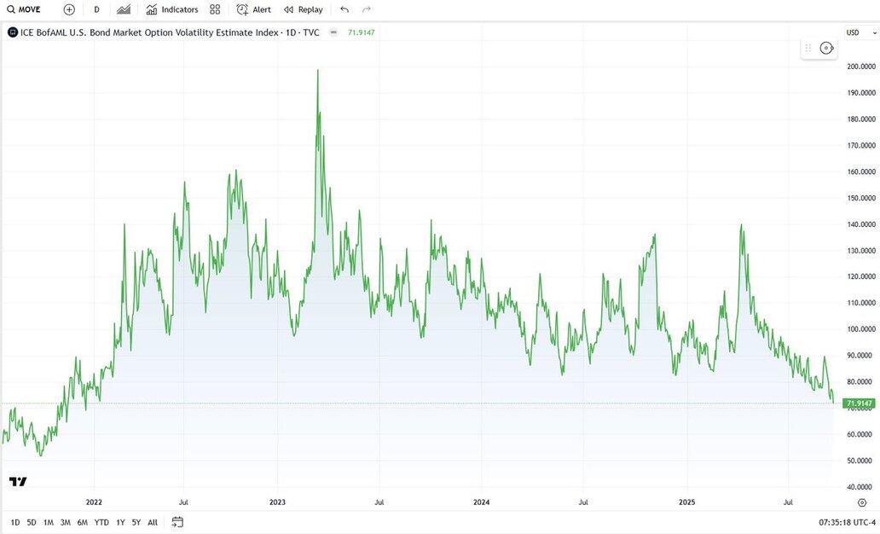
Task: Click the 200.0000 price axis label
Action: tap(861, 67)
